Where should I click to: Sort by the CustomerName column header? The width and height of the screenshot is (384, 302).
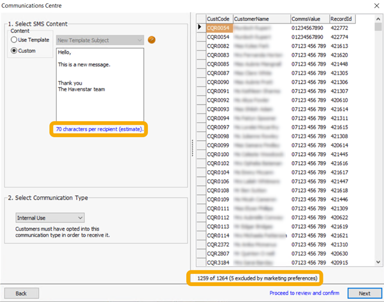pos(260,19)
